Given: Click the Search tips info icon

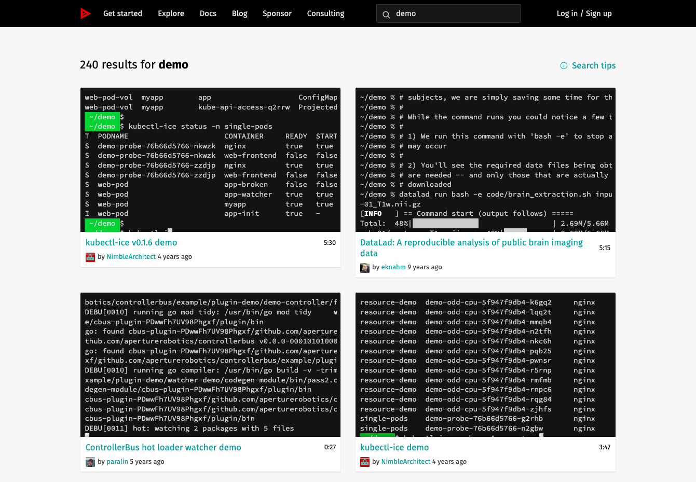Looking at the screenshot, I should pos(564,65).
